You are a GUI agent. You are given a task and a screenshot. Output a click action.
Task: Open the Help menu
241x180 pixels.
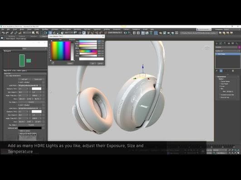(x=152, y=29)
